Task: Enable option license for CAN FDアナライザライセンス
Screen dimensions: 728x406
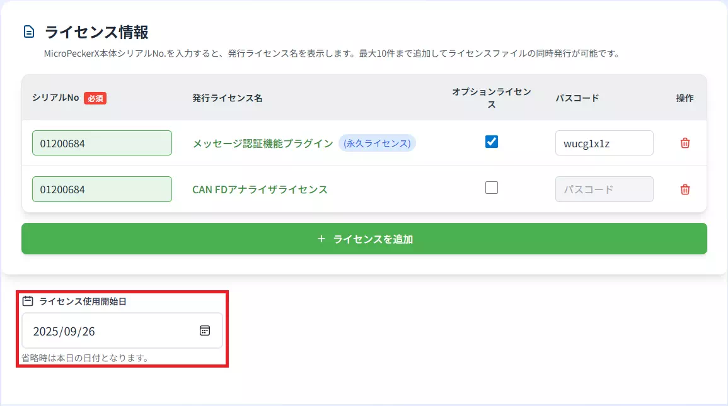Action: (491, 187)
